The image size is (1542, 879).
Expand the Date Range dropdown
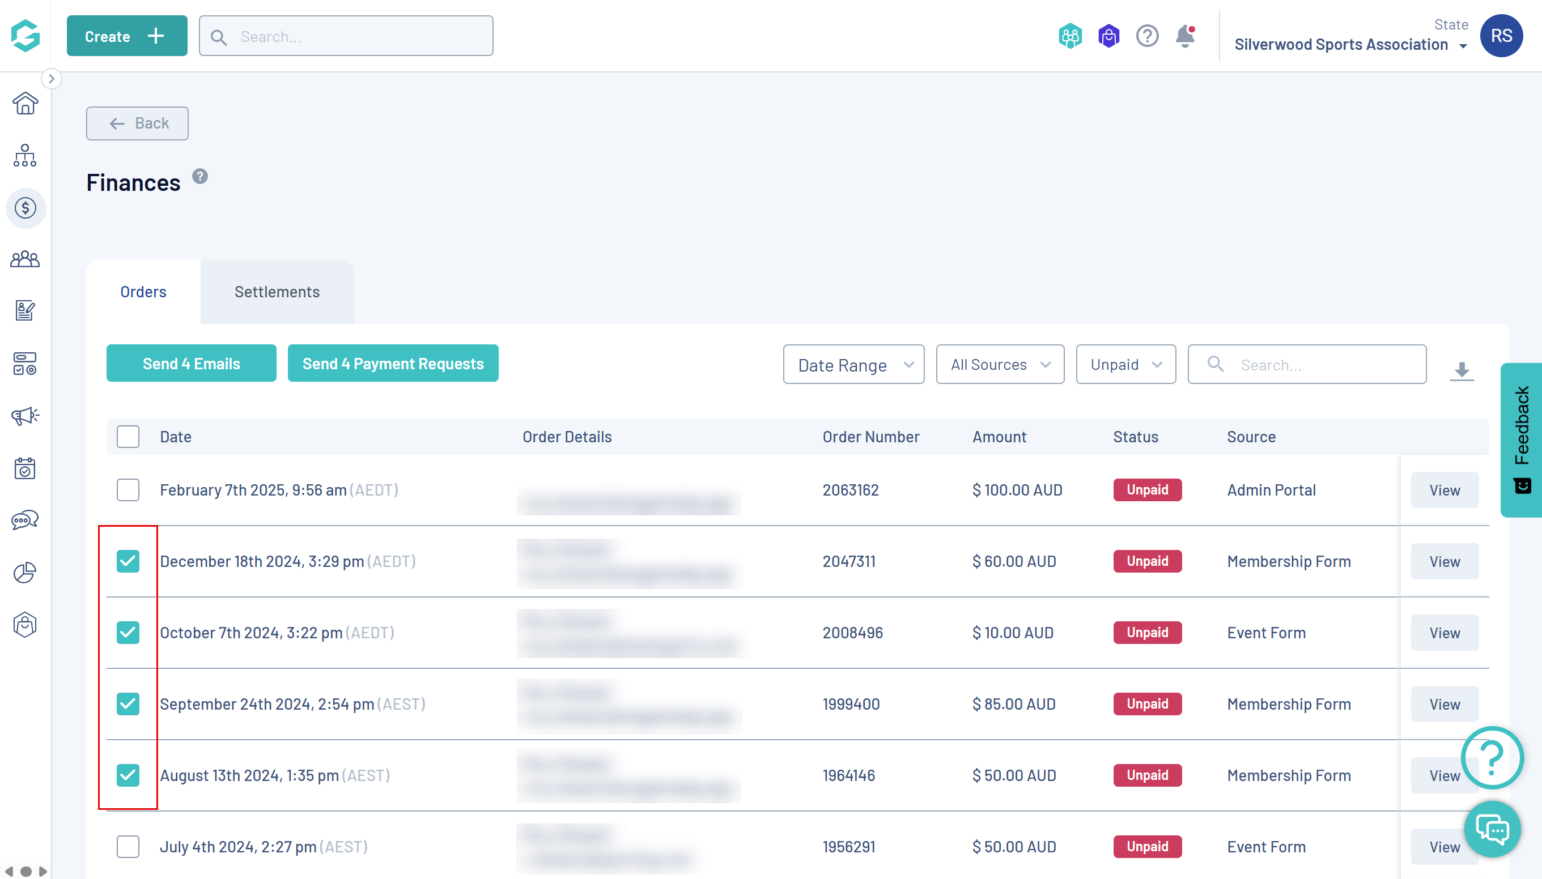(x=853, y=365)
